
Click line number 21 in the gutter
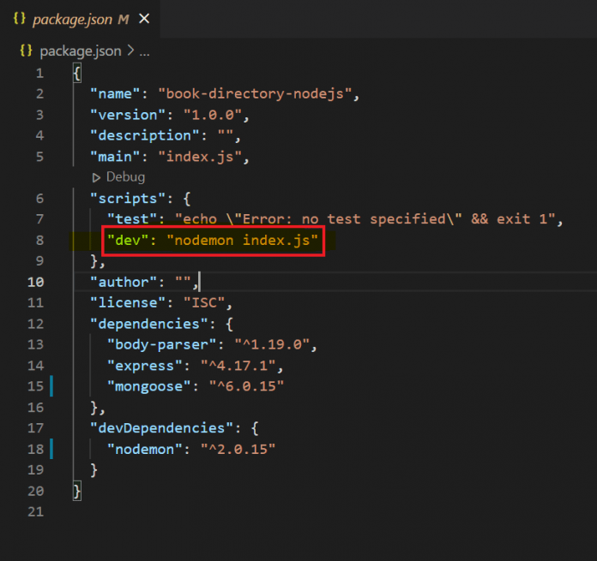pos(36,512)
